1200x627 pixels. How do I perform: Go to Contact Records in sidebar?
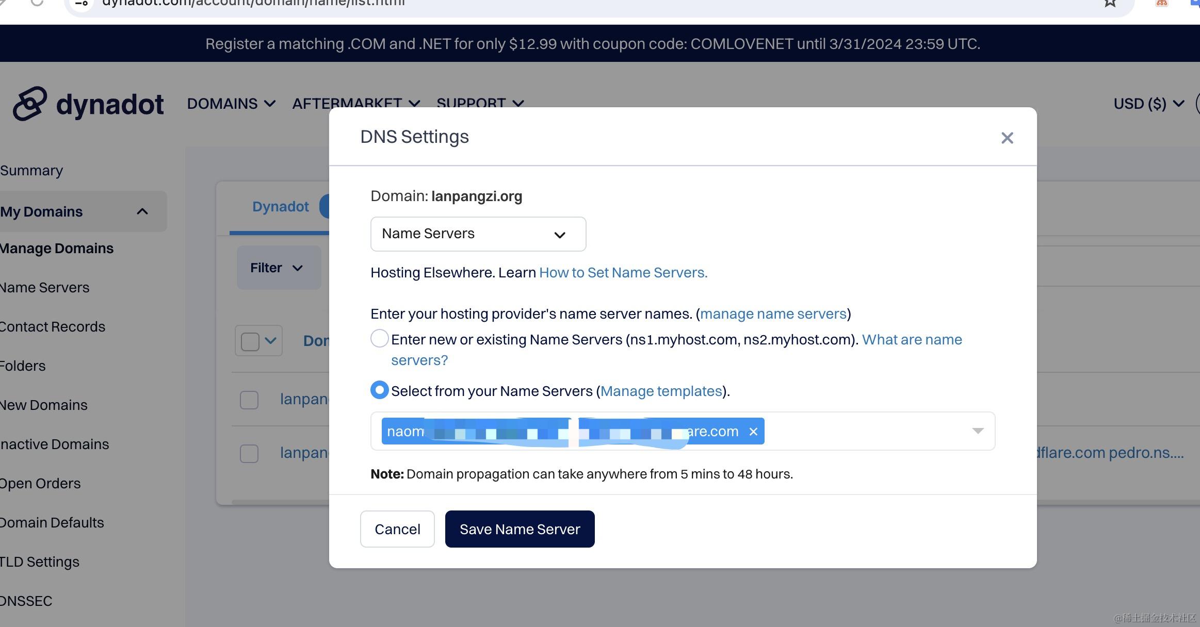[x=53, y=327]
